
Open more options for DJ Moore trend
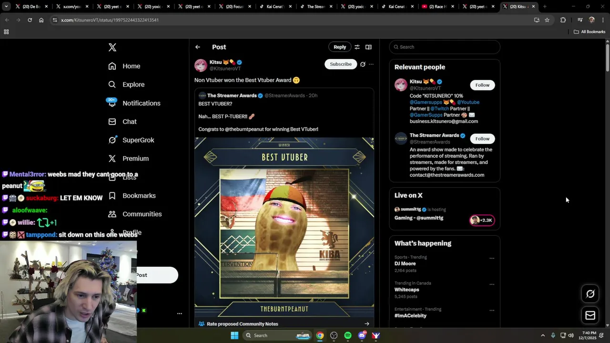coord(492,258)
